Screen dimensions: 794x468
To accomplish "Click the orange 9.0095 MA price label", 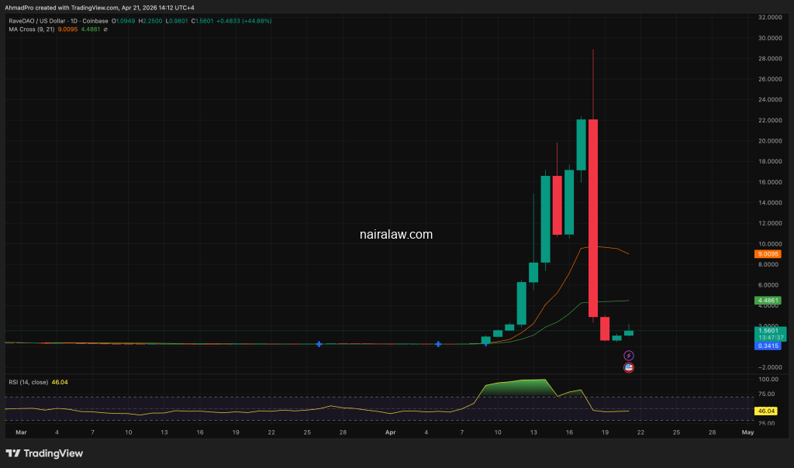I will click(768, 253).
